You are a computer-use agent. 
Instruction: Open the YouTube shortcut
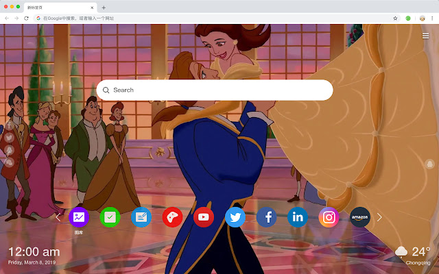pyautogui.click(x=204, y=217)
